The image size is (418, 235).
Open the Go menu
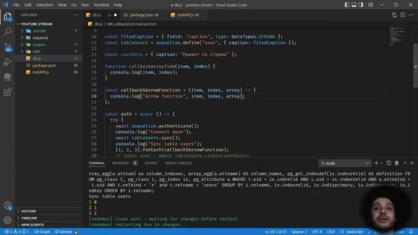point(74,5)
